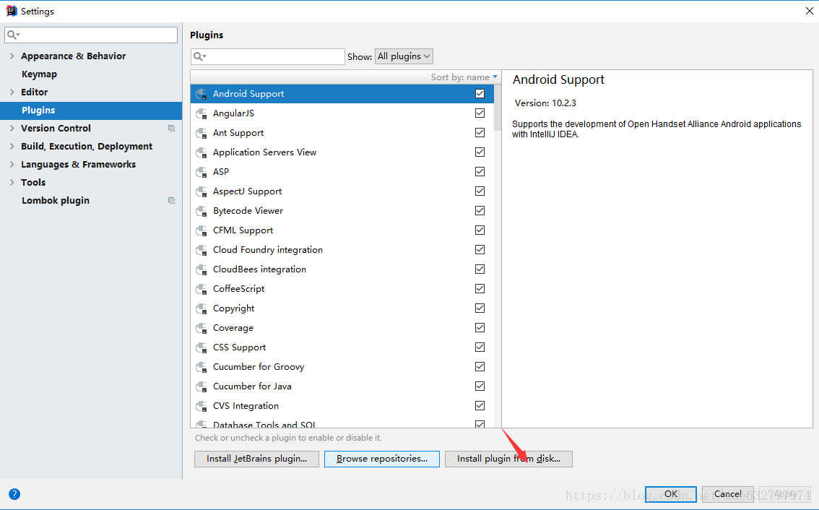Click the Bytecode Viewer plugin icon
Image resolution: width=819 pixels, height=510 pixels.
pos(201,211)
